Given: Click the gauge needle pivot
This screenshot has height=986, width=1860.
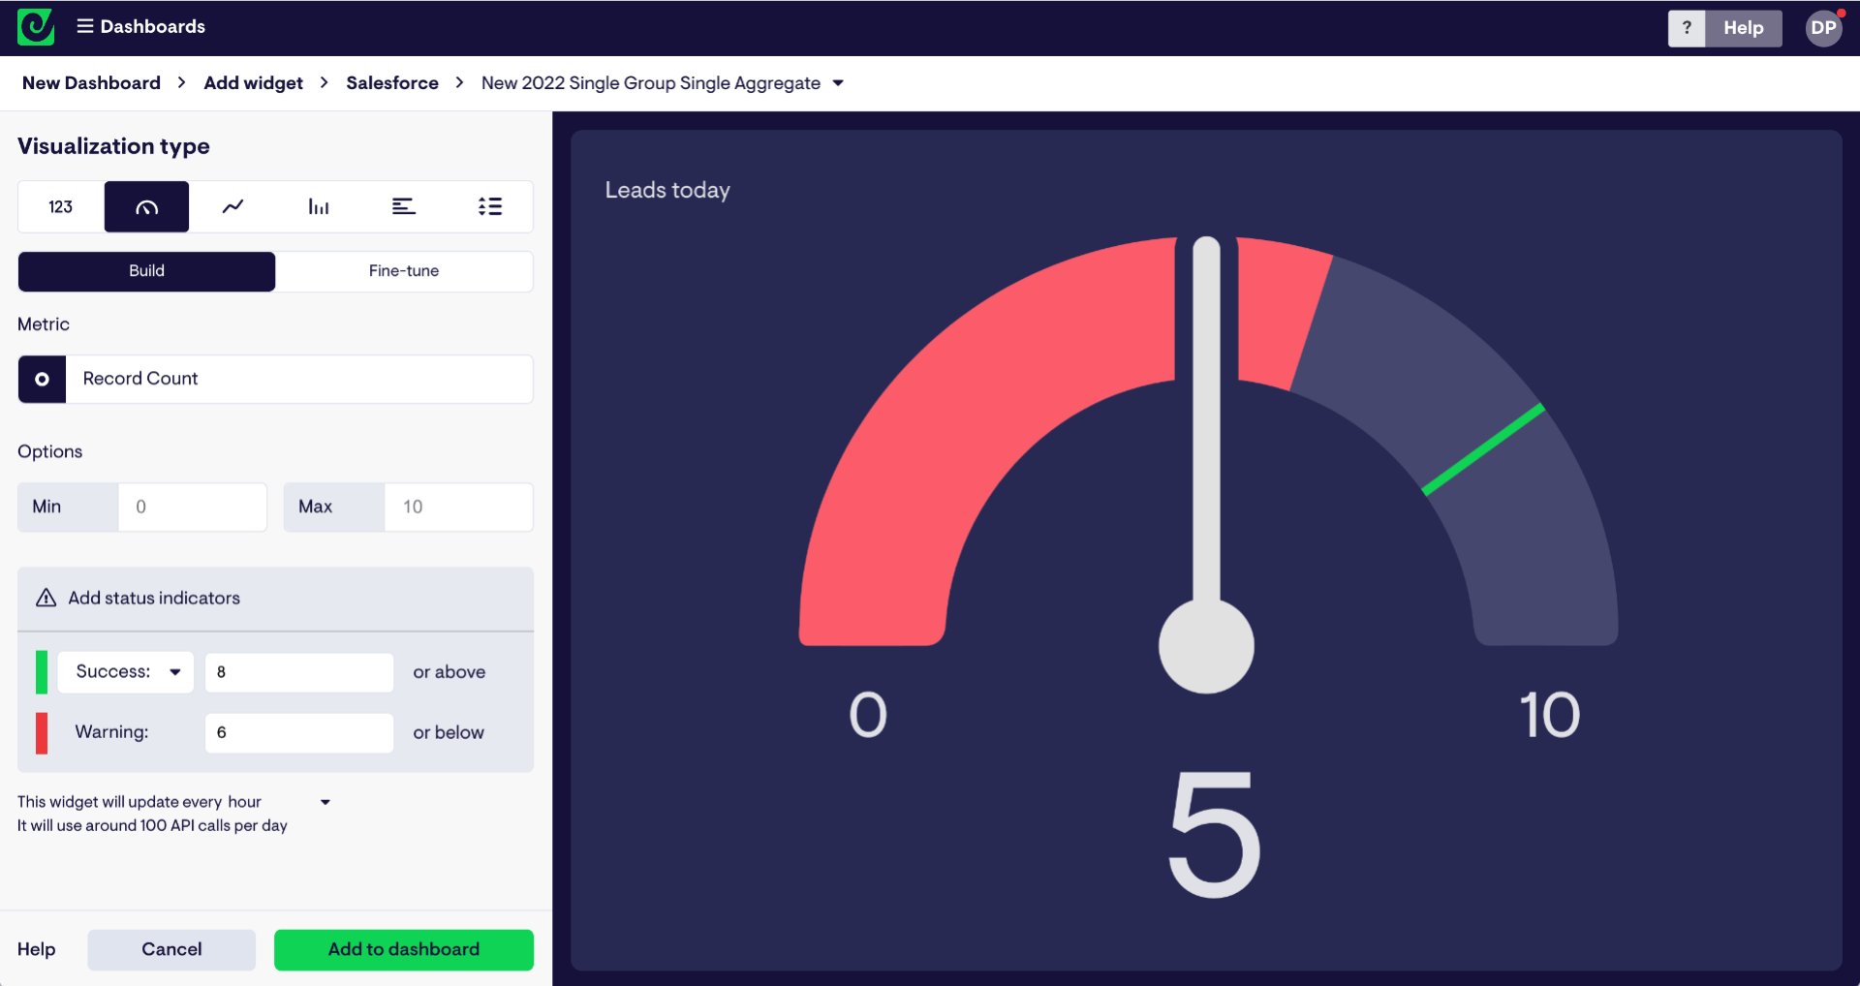Looking at the screenshot, I should point(1206,646).
